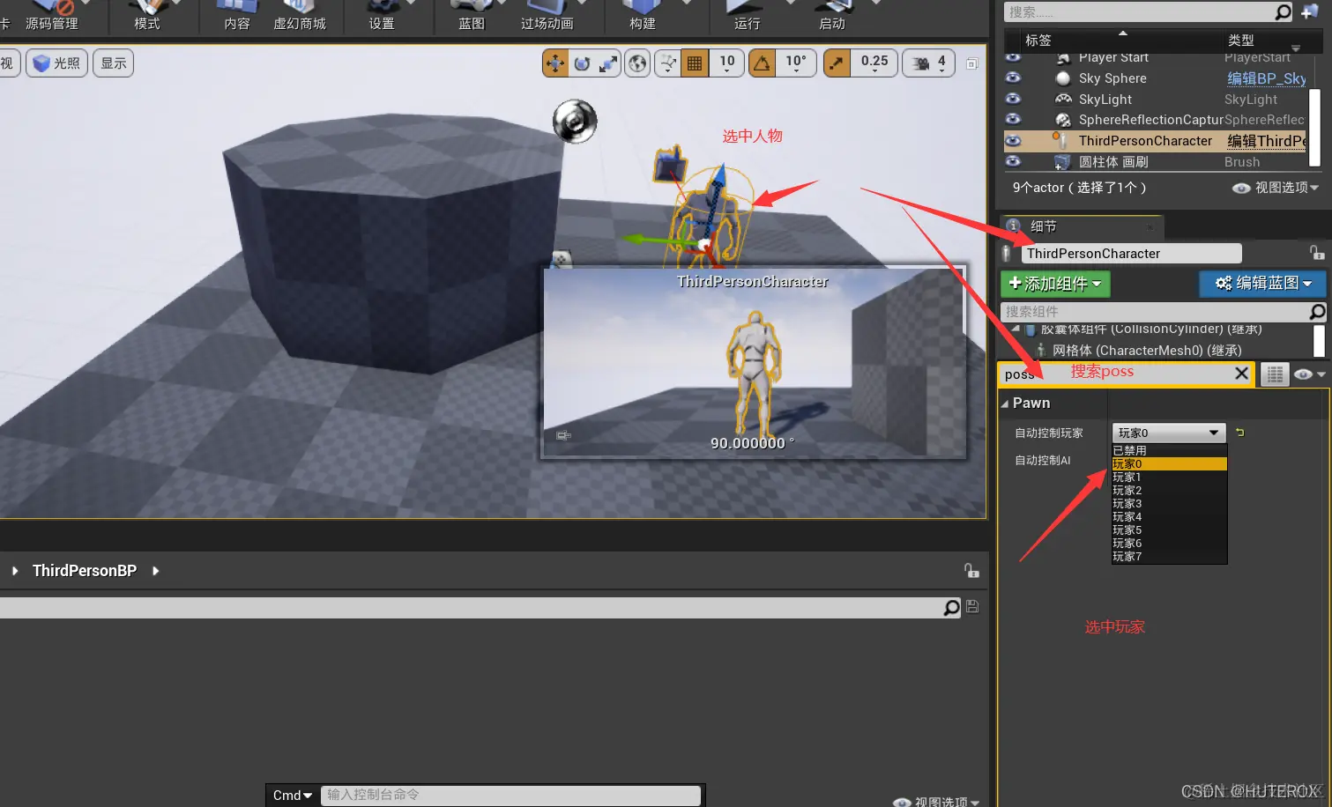Select 网格体 (CharacterMesh0) component
The width and height of the screenshot is (1332, 807).
click(x=1146, y=351)
